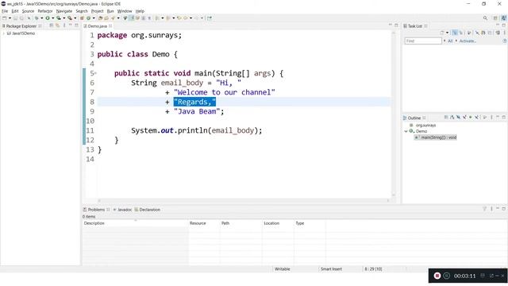Stop the screen recording with red button

coord(437,276)
